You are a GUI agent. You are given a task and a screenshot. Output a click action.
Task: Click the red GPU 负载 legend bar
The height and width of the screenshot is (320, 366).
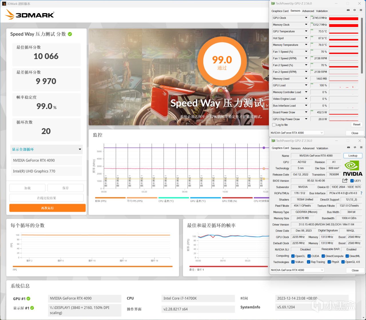[x=237, y=198]
